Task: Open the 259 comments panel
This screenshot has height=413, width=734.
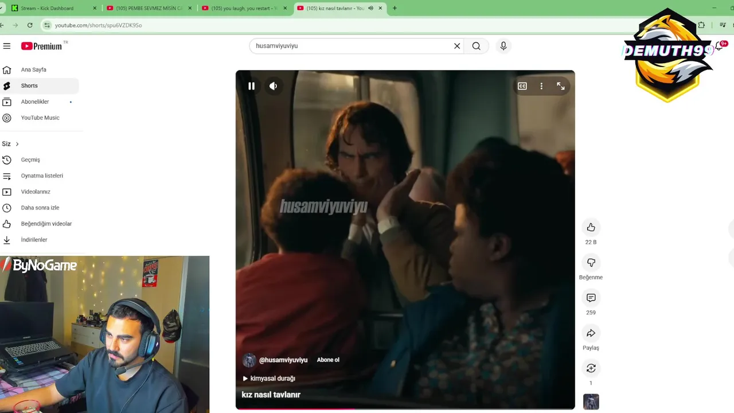Action: 591,298
